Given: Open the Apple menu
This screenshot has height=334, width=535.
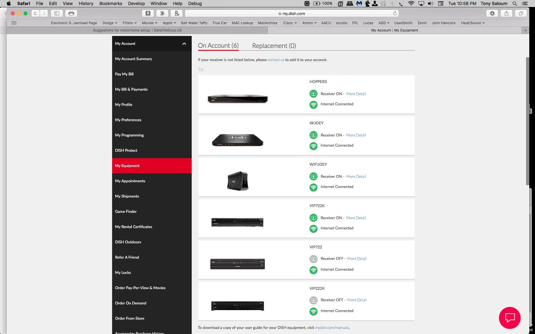Looking at the screenshot, I should point(9,3).
